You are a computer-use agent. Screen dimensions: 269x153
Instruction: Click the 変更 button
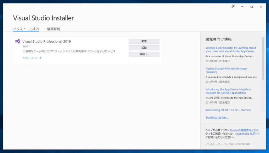(144, 41)
